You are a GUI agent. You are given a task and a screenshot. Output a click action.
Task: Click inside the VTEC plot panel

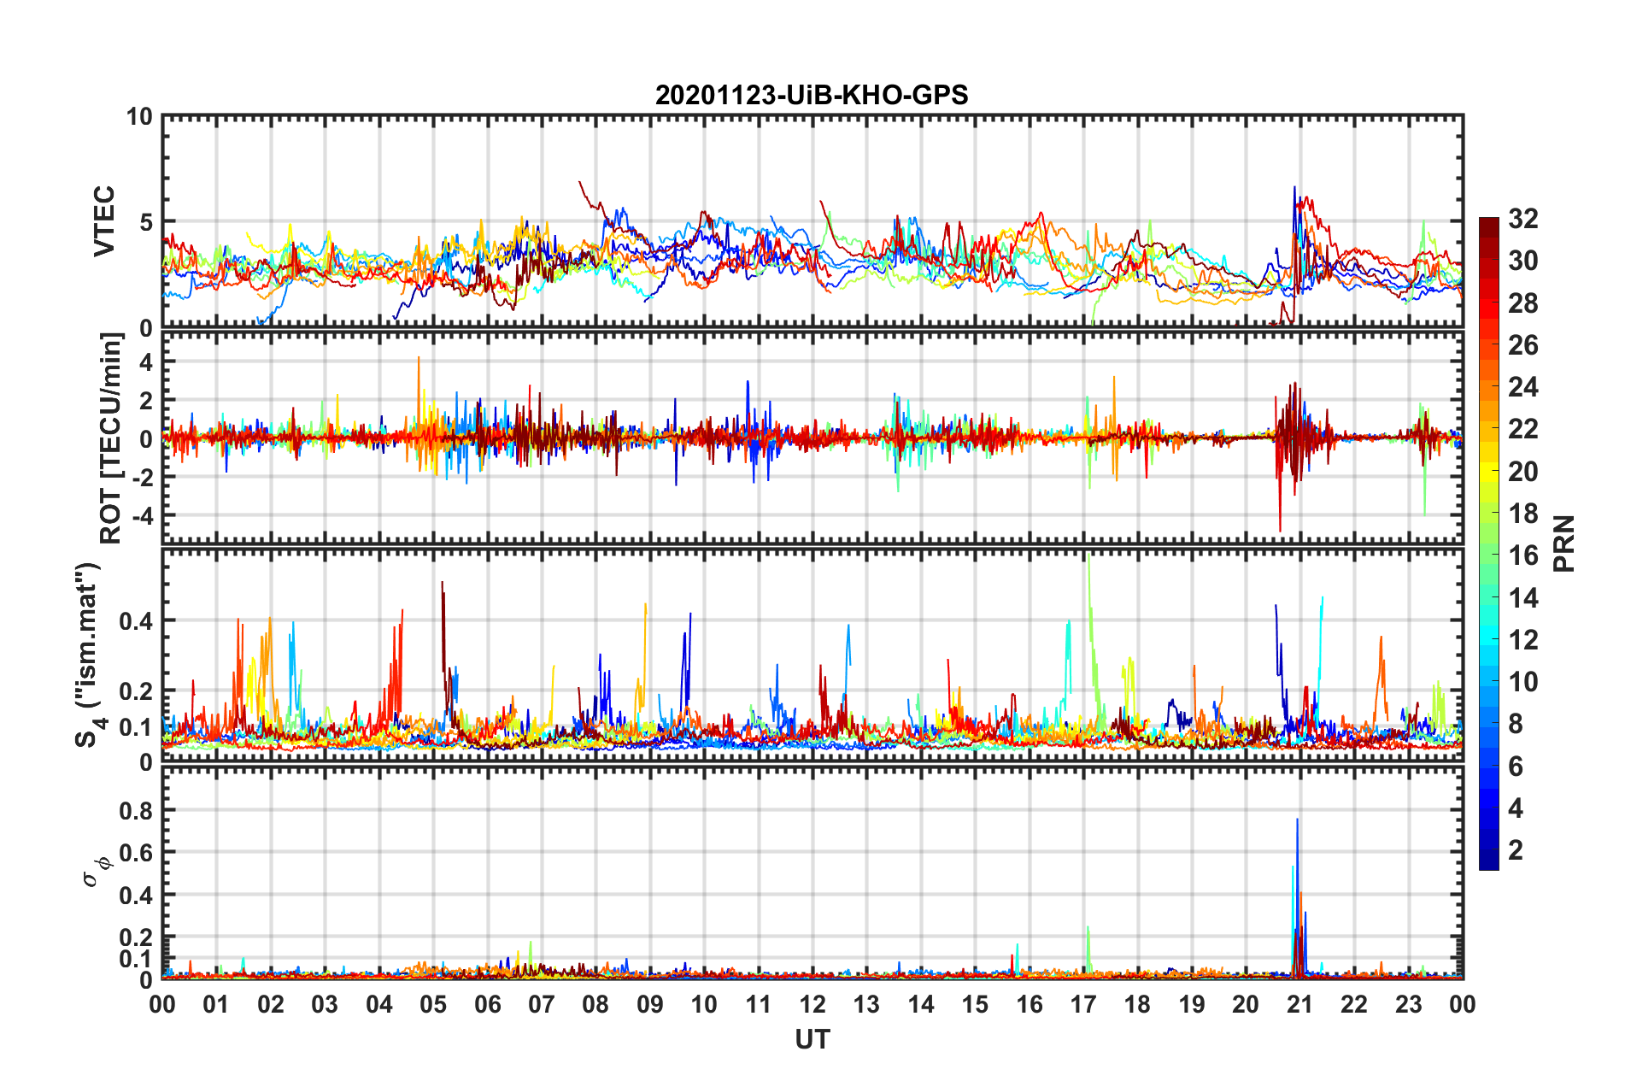click(x=812, y=221)
